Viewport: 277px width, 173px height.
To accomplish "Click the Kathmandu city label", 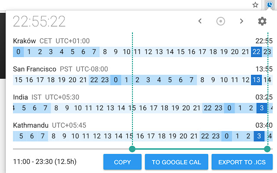I will pyautogui.click(x=31, y=125).
